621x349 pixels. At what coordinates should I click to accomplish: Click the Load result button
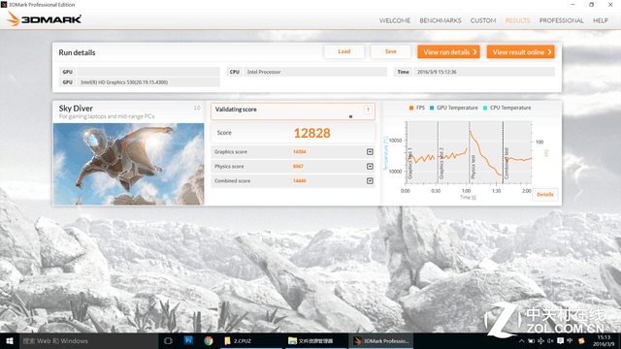tap(343, 51)
